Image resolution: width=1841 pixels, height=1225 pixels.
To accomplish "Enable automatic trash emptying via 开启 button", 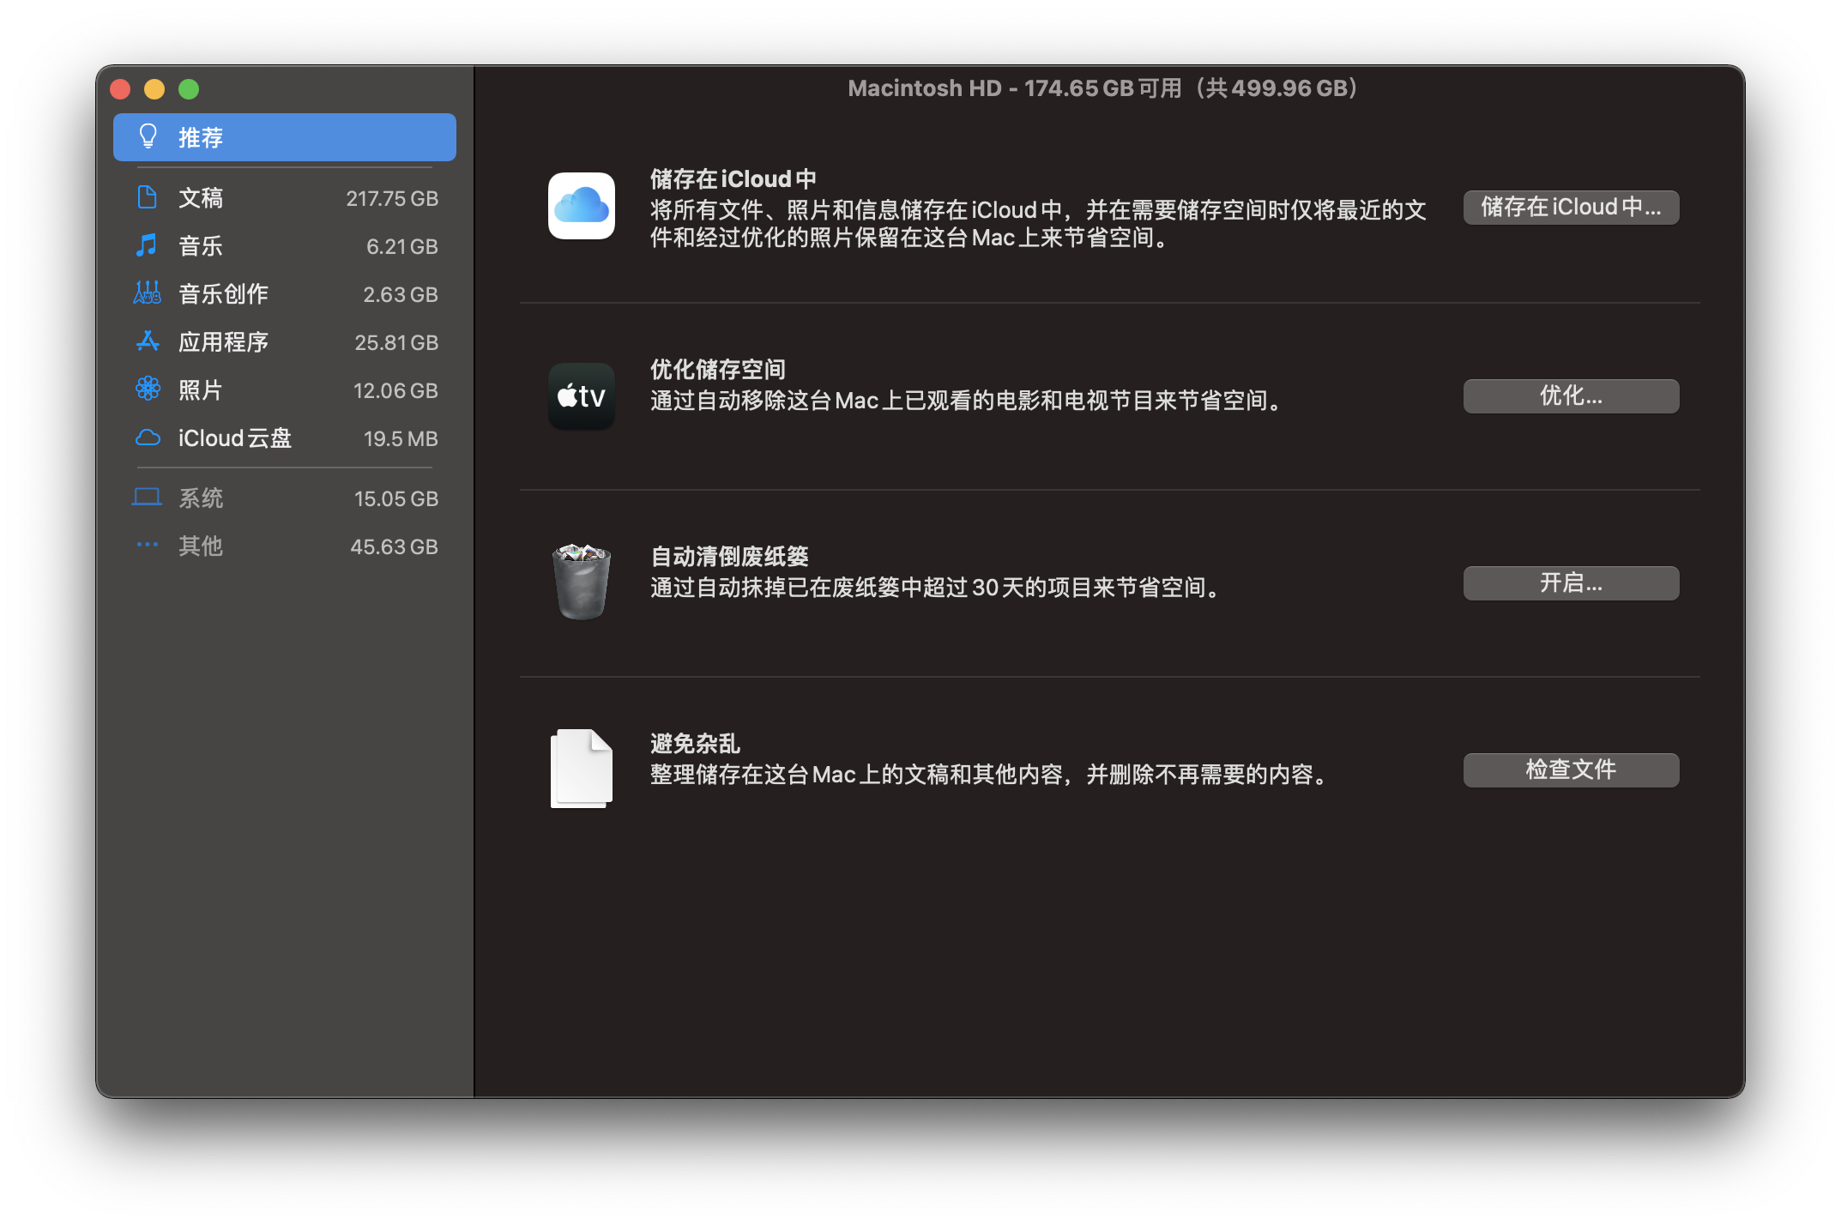I will click(1571, 582).
